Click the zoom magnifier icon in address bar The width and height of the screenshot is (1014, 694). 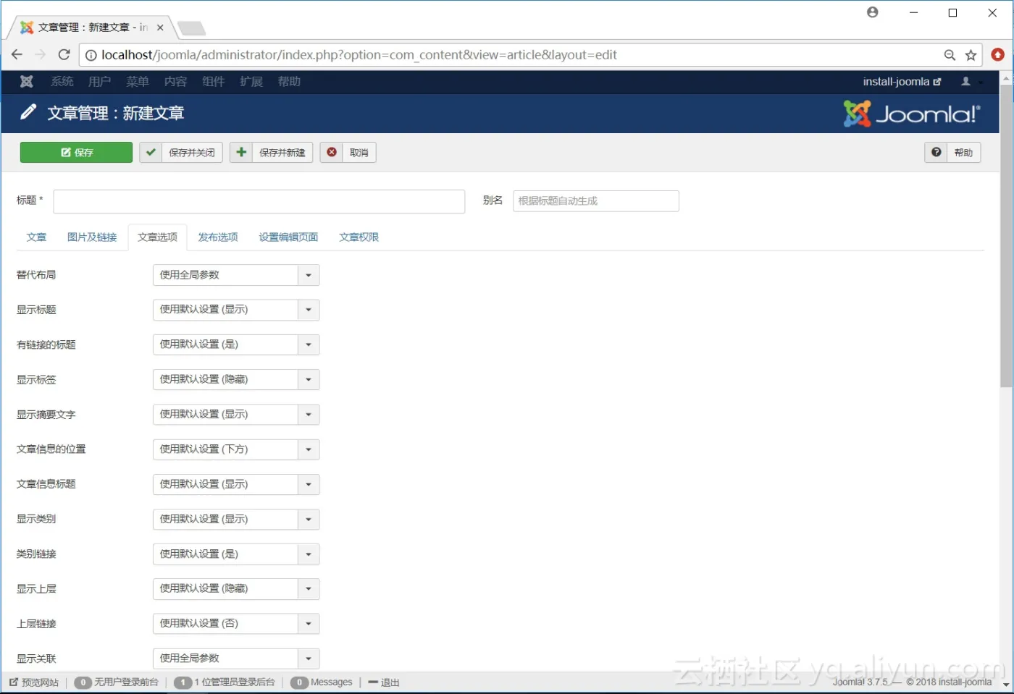950,55
